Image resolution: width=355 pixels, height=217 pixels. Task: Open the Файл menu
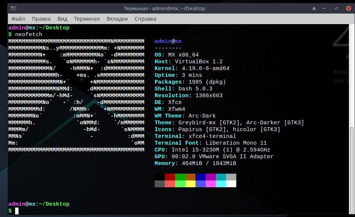pos(18,19)
